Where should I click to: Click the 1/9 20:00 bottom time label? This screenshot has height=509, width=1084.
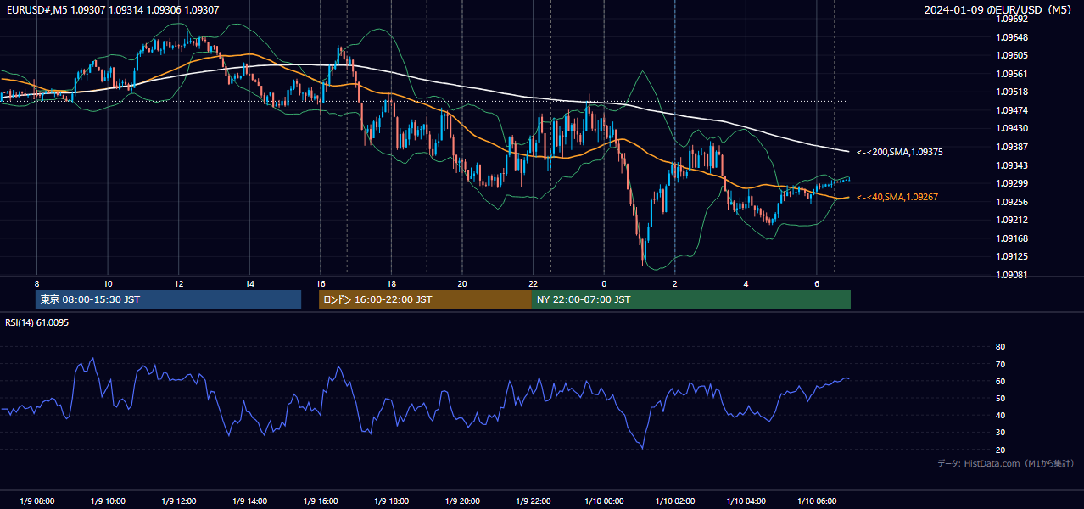(461, 501)
